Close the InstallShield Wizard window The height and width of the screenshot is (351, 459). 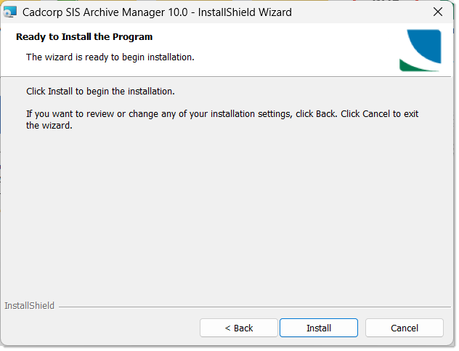click(x=438, y=12)
